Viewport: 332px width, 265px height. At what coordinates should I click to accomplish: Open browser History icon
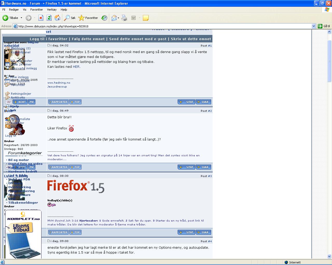(x=104, y=18)
